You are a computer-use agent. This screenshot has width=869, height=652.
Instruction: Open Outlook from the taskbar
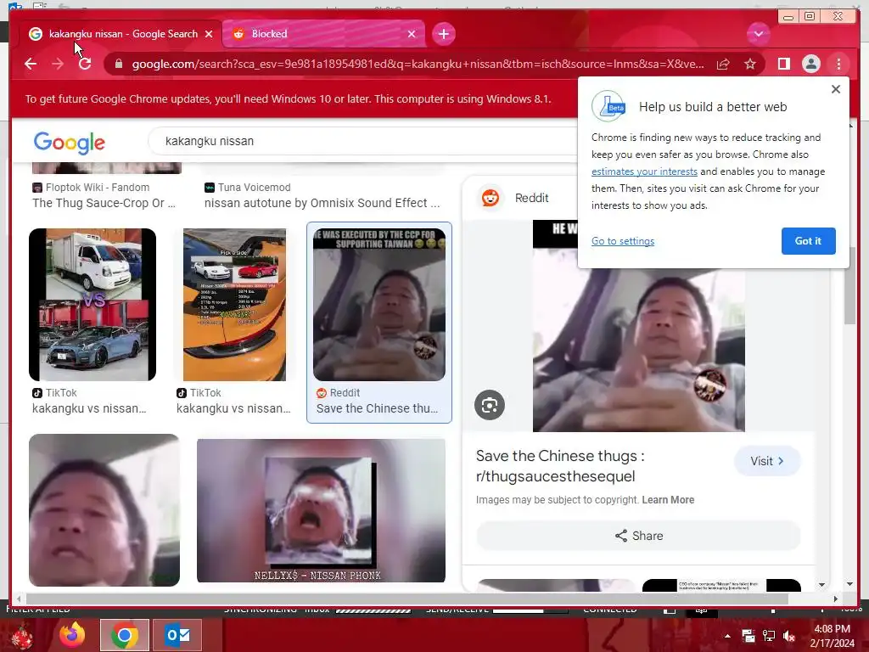177,635
